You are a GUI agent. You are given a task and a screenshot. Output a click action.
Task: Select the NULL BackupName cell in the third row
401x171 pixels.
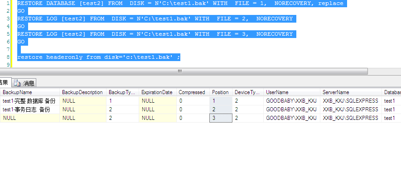[x=30, y=118]
